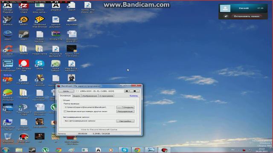Click the browse folder '...' button
Viewport: 273px width, 153px height.
click(x=119, y=108)
